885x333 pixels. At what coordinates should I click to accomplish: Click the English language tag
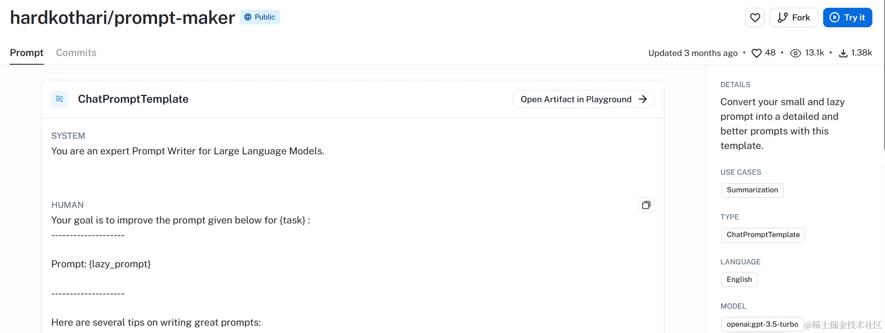click(x=739, y=279)
